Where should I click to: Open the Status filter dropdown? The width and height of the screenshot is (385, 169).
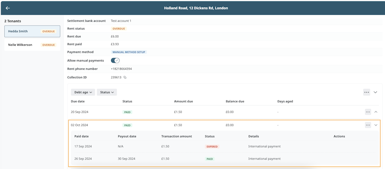click(107, 92)
